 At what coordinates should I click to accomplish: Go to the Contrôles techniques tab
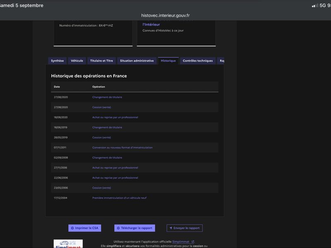tap(198, 61)
